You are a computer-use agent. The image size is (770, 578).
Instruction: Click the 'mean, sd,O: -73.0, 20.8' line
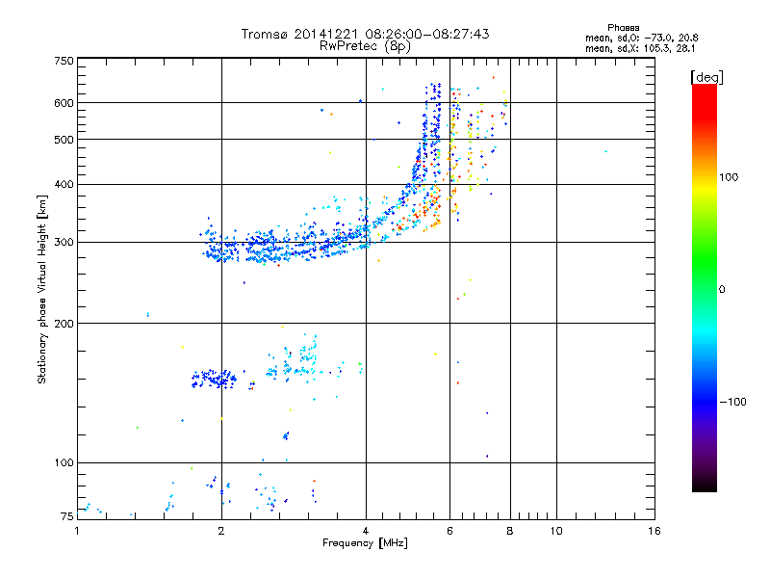(641, 38)
